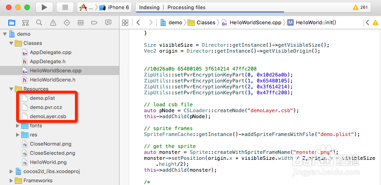
Task: Expand the fonts folder
Action: point(18,125)
